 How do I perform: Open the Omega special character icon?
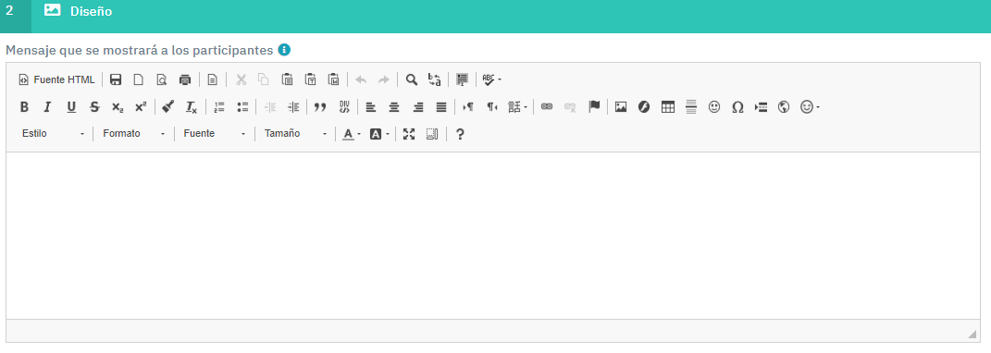pyautogui.click(x=737, y=106)
